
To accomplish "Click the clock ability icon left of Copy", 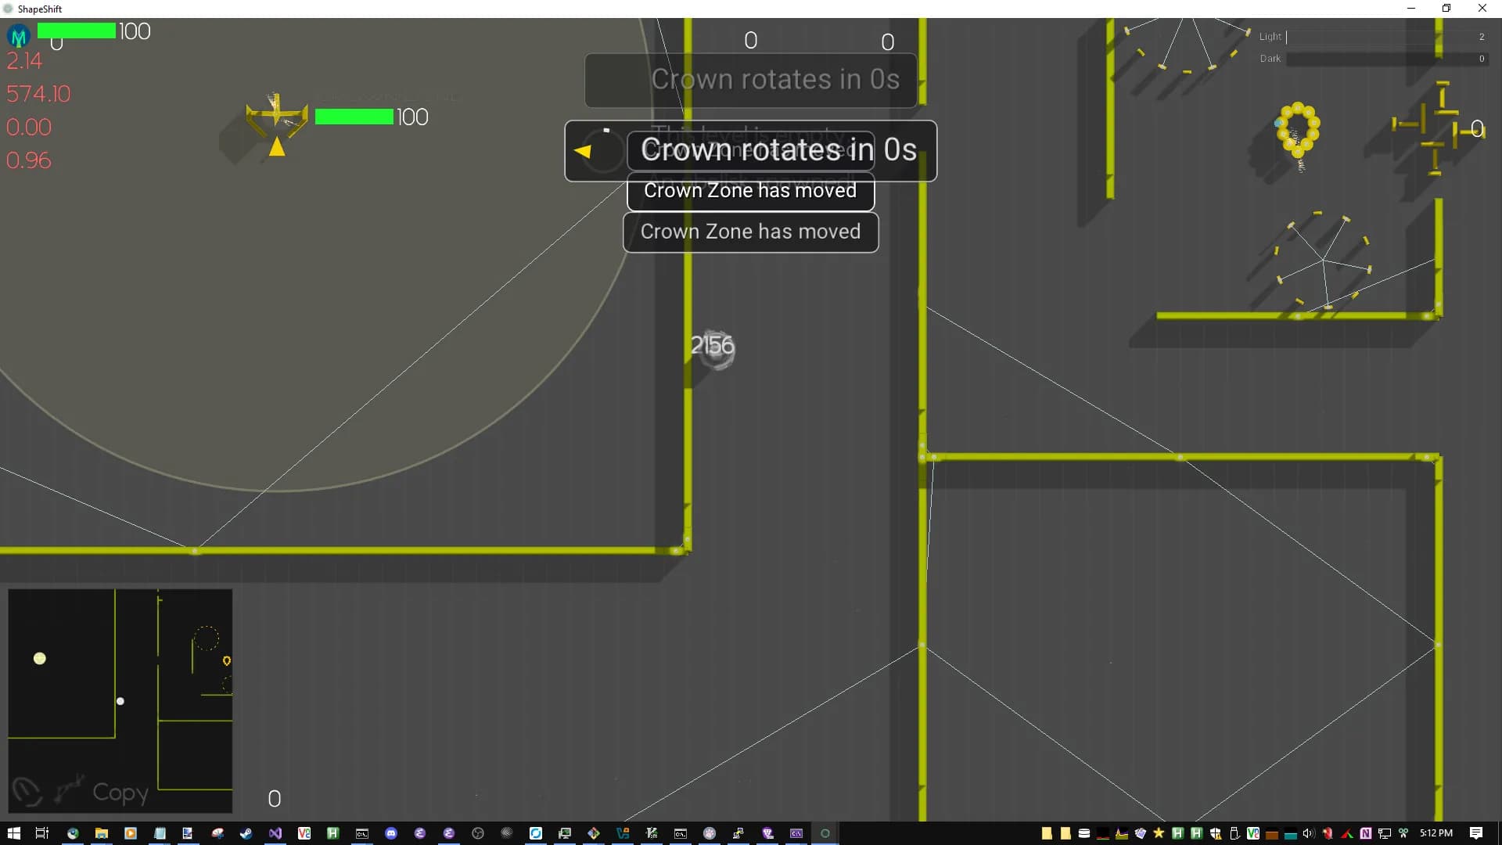I will tap(27, 792).
